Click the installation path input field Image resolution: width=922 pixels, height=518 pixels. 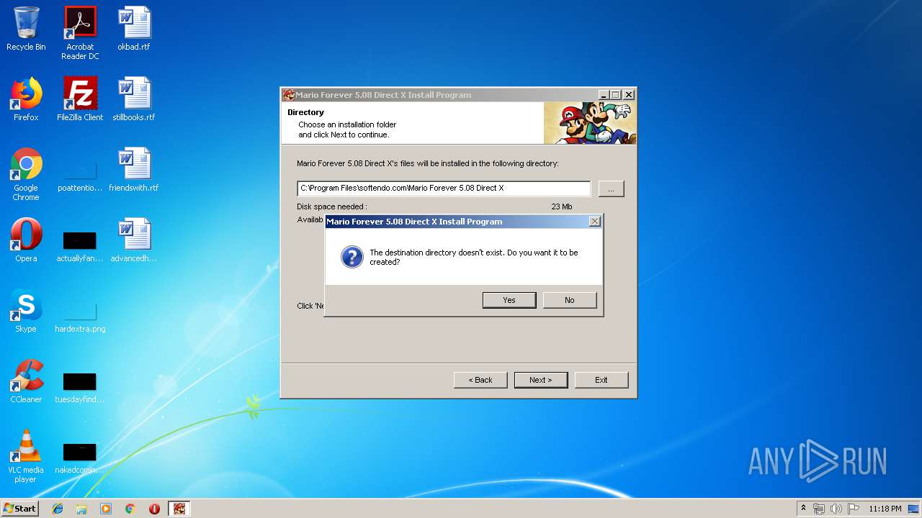[444, 188]
